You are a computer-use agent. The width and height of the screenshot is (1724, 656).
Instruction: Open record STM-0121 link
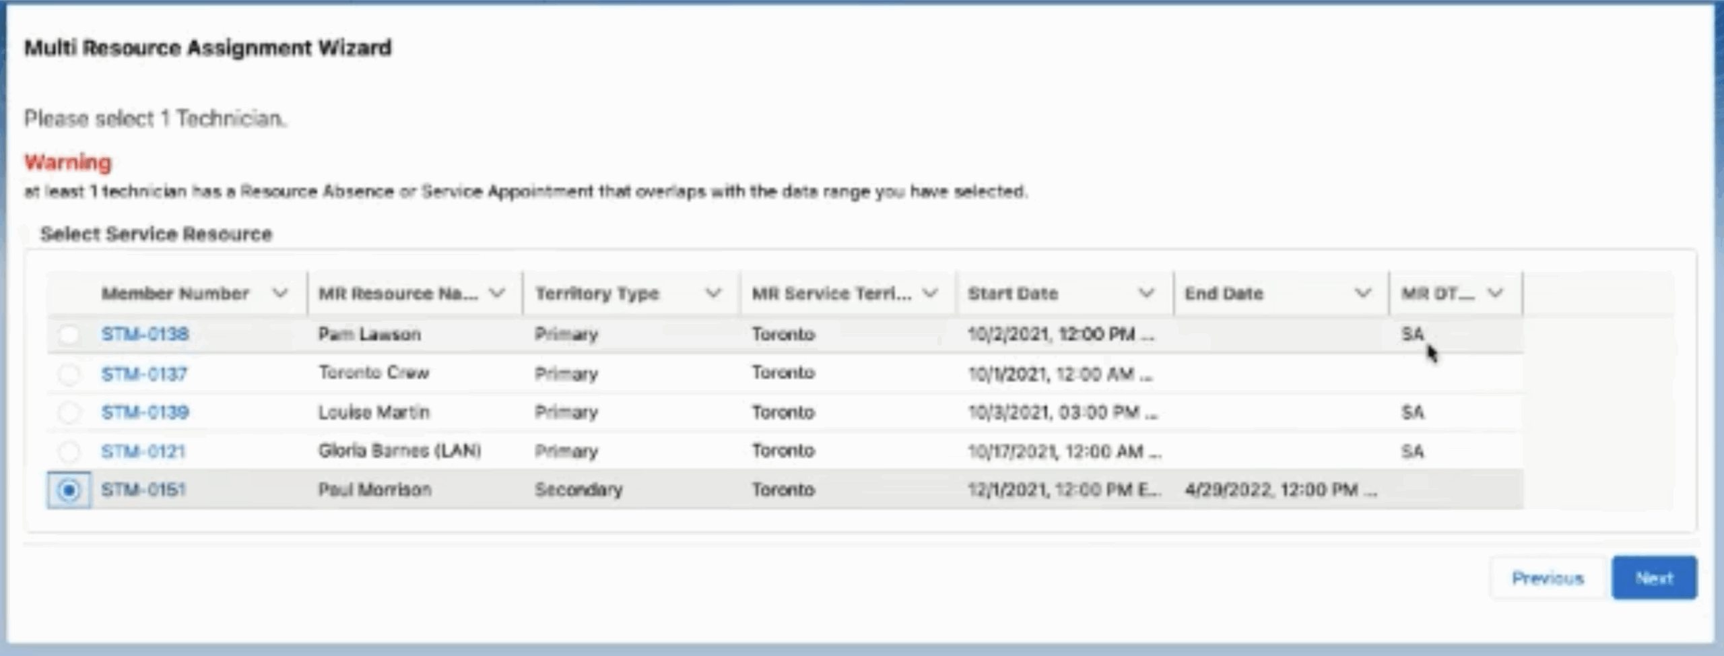[145, 451]
